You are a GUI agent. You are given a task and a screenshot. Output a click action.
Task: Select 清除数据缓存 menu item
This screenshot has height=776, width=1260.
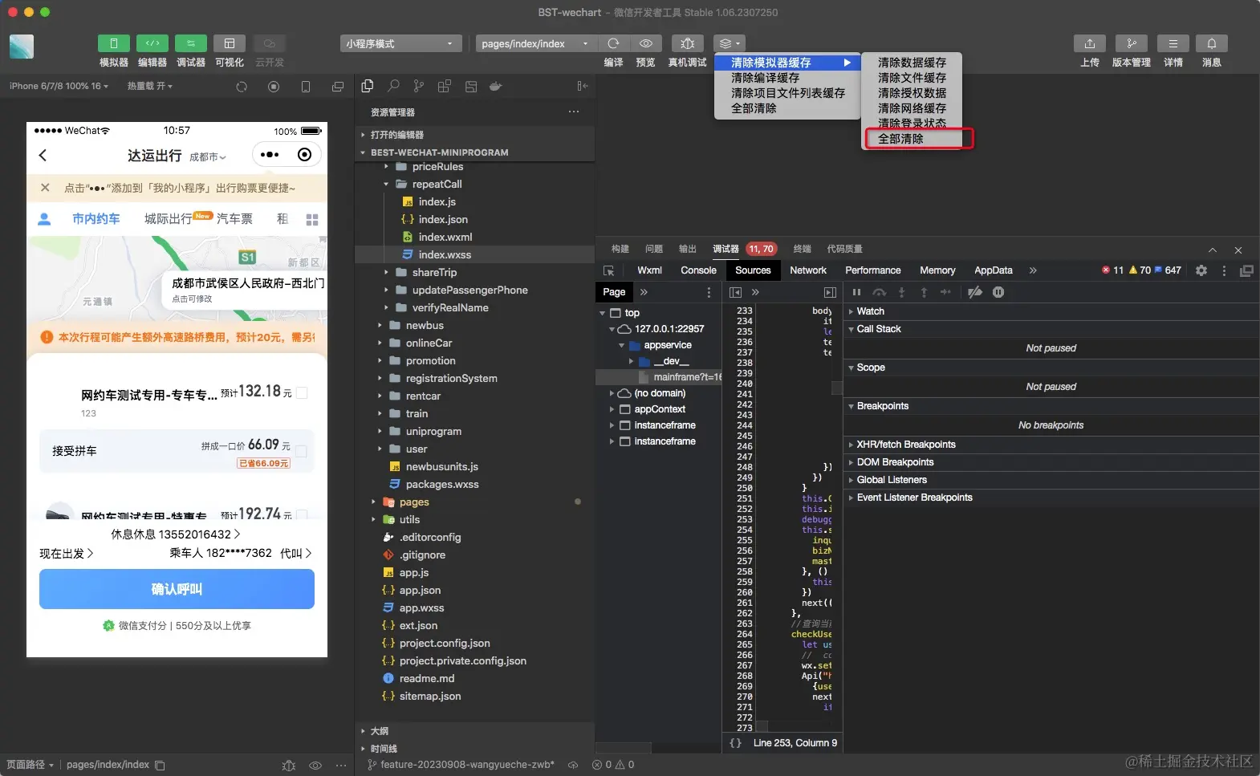912,63
